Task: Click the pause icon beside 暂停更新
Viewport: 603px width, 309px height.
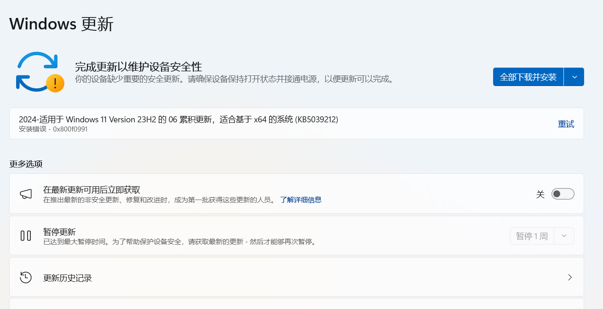Action: [x=26, y=236]
